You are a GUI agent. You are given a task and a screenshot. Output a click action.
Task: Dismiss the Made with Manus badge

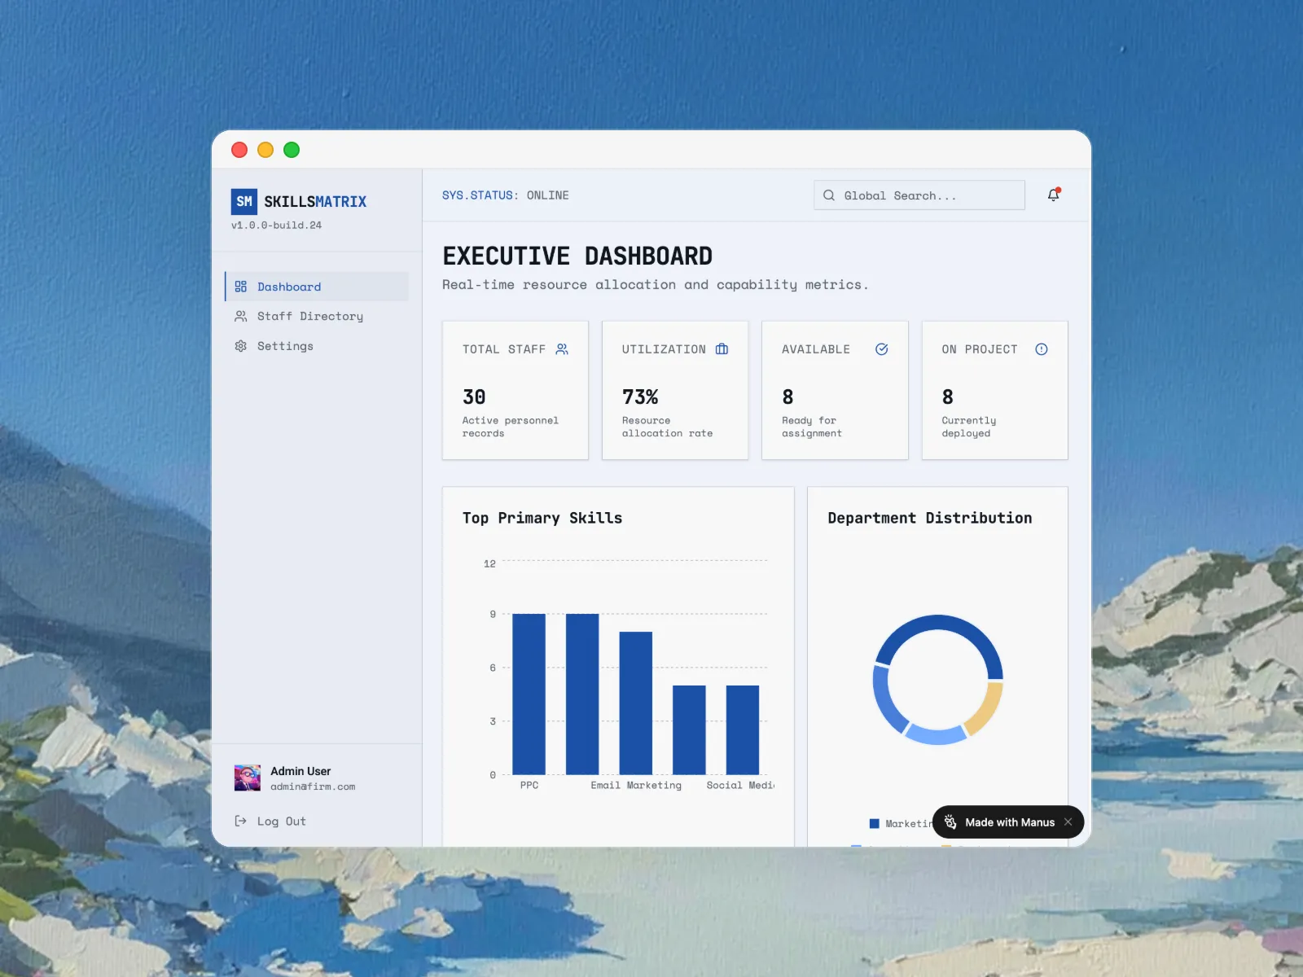(1068, 822)
